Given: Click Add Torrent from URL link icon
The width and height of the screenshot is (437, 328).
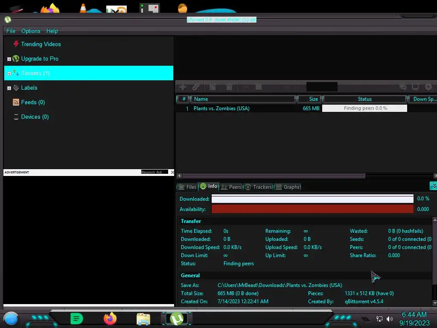Looking at the screenshot, I should (196, 87).
